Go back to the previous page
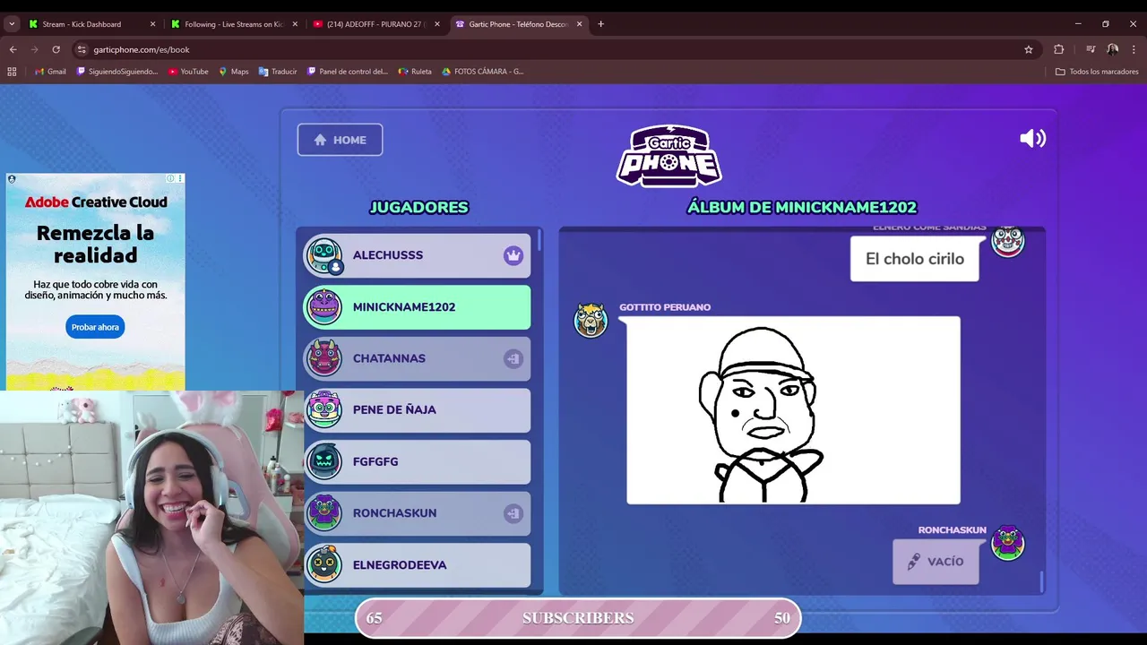 coord(13,49)
